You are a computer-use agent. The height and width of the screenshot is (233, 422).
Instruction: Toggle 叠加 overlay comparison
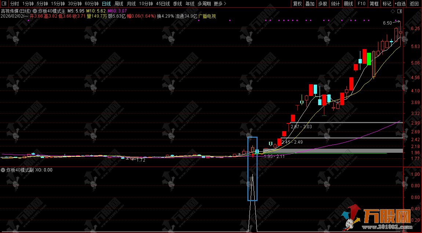click(x=310, y=4)
